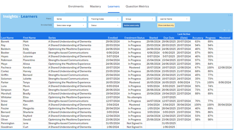Expand the Group filter dropdown
This screenshot has height=130, width=234.
[x=139, y=19]
